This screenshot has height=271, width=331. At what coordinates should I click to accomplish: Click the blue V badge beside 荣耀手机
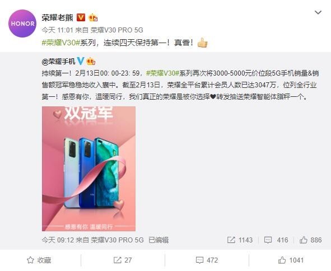[81, 61]
